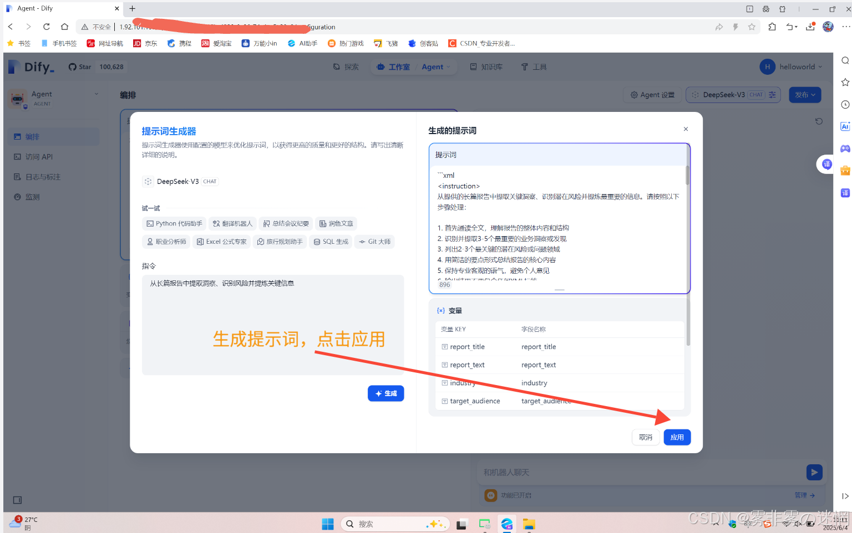Click the browser home icon
This screenshot has width=852, height=533.
tap(64, 27)
